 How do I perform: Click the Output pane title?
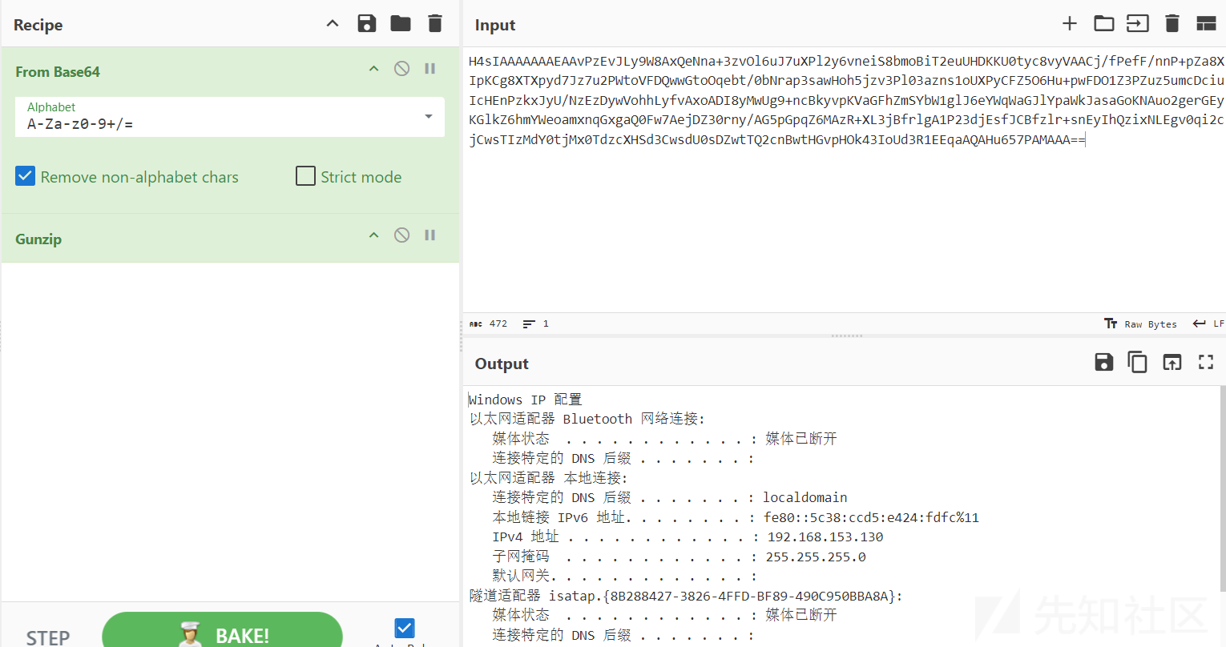[x=502, y=364]
